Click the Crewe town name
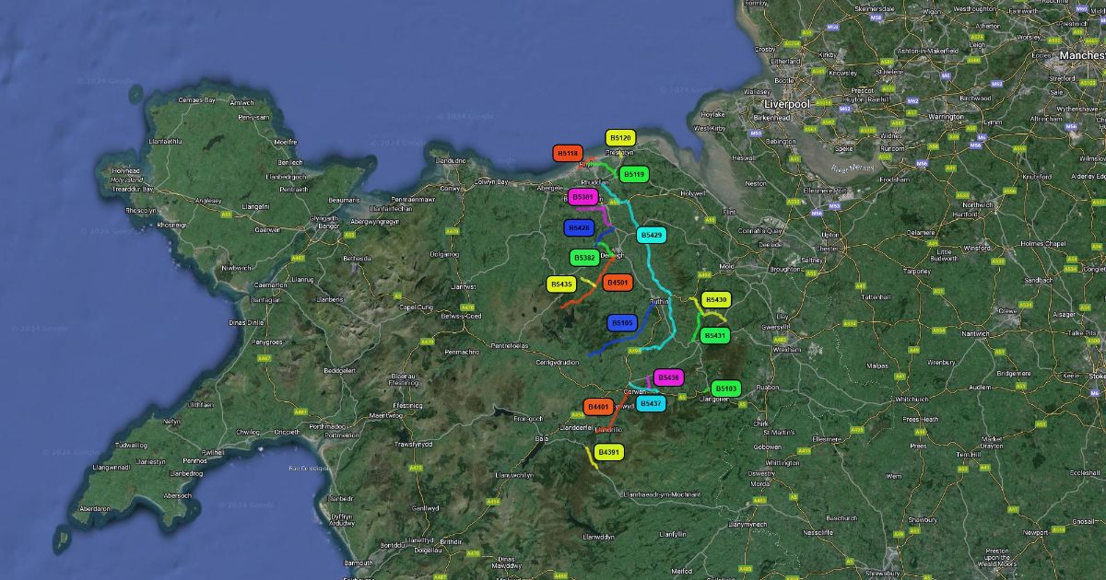This screenshot has width=1106, height=580. (x=1007, y=311)
